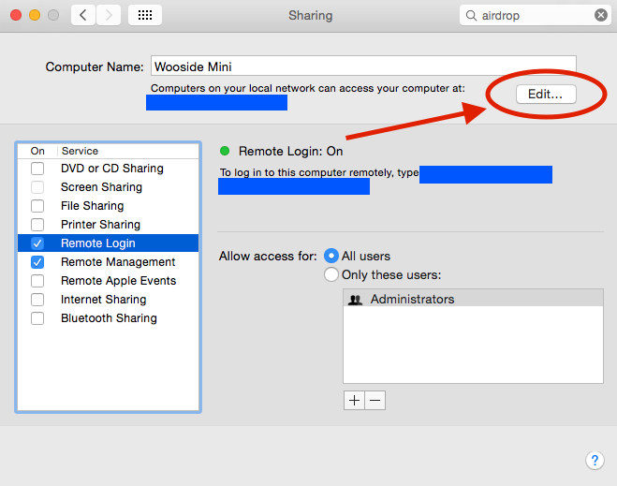Open help with the question mark button
The image size is (617, 486).
[595, 460]
